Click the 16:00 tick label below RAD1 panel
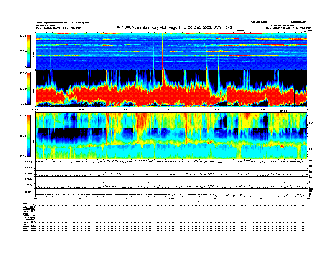Image resolution: width=331 pixels, height=255 pixels. (216, 110)
